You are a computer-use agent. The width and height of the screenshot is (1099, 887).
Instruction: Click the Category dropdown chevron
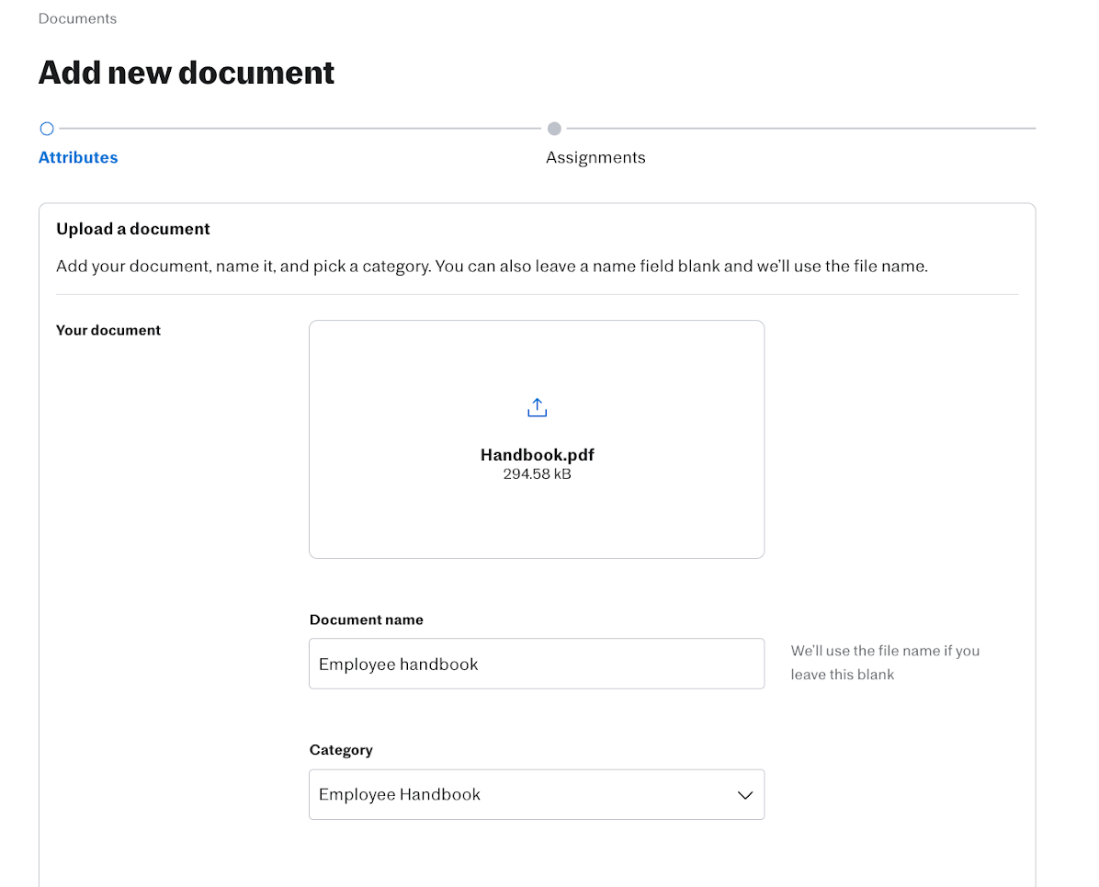point(744,794)
